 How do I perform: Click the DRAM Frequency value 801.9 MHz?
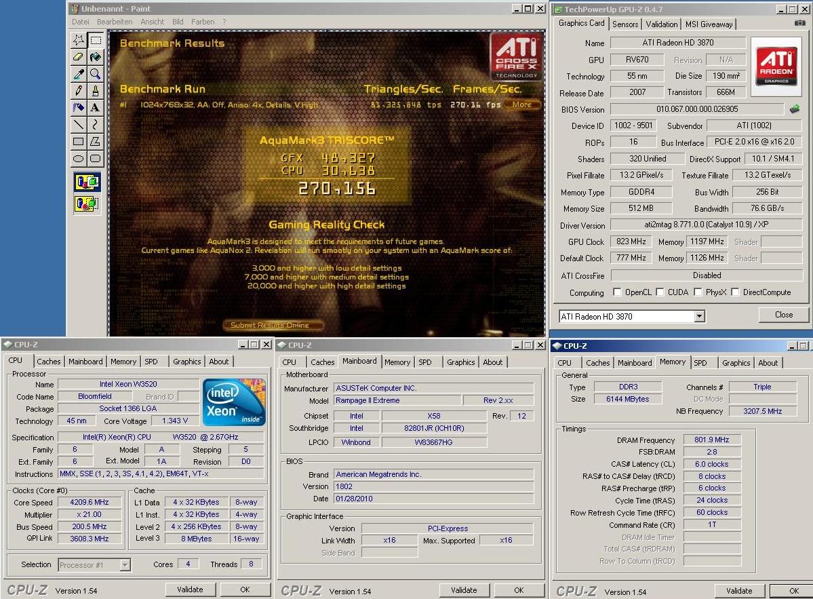coord(711,440)
